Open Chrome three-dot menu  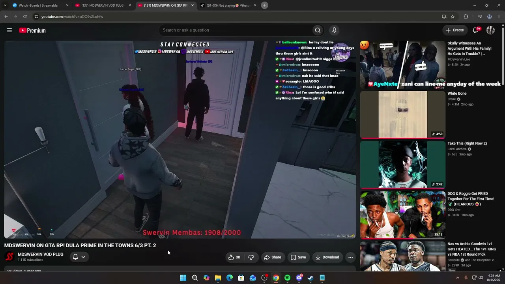pos(499,17)
